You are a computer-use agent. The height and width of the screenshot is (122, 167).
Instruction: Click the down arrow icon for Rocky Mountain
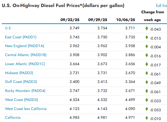tap(147, 91)
